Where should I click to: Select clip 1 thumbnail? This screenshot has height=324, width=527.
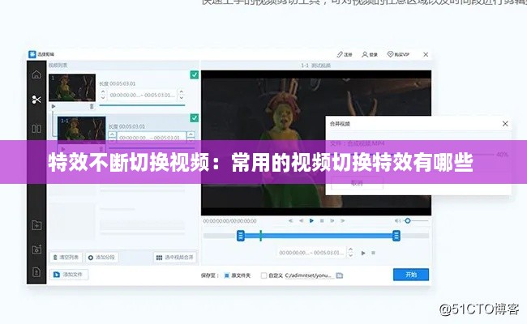click(72, 88)
